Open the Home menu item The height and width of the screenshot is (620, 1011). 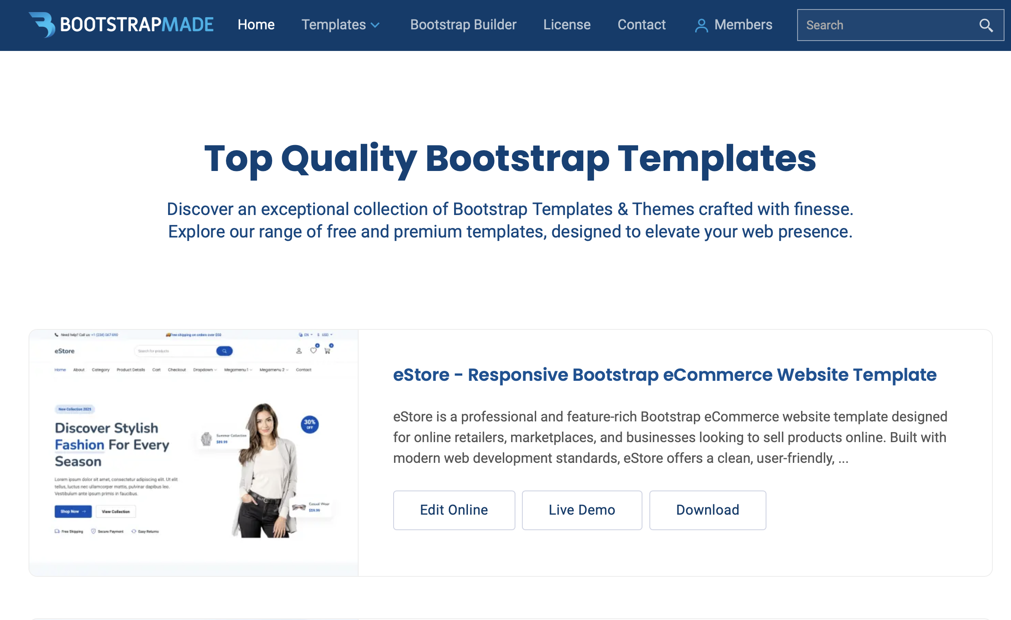(256, 25)
